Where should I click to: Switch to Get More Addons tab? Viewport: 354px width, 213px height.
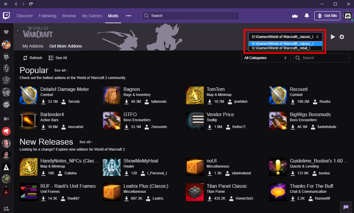point(65,46)
